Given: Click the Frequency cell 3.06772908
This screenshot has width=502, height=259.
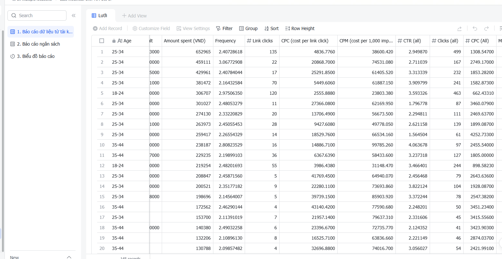Looking at the screenshot, I should click(x=229, y=62).
